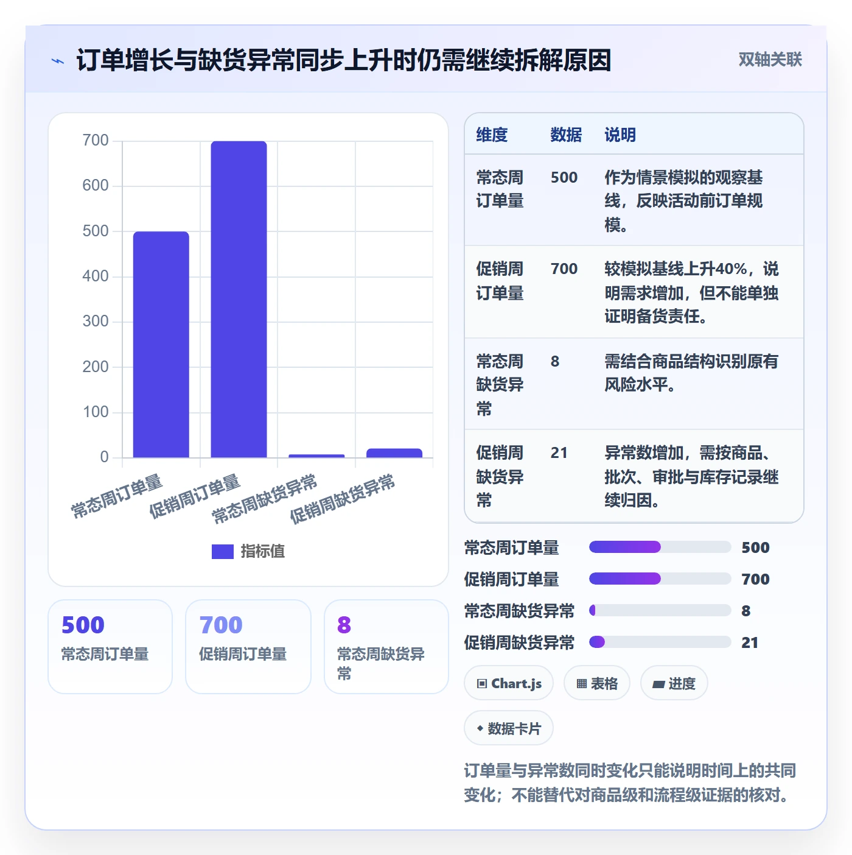Click the progress value 21 on right
The height and width of the screenshot is (855, 852).
pyautogui.click(x=750, y=642)
